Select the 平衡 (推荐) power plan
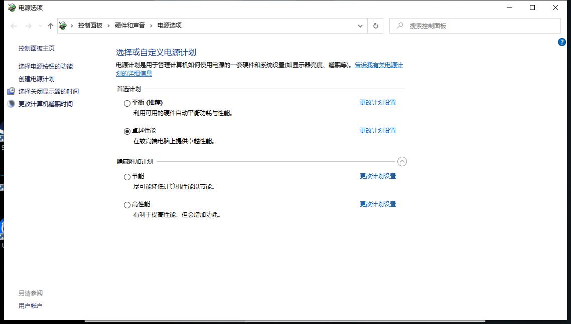This screenshot has height=324, width=571. tap(127, 103)
